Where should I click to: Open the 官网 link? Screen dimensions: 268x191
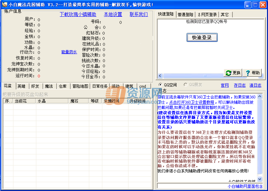pyautogui.click(x=225, y=85)
